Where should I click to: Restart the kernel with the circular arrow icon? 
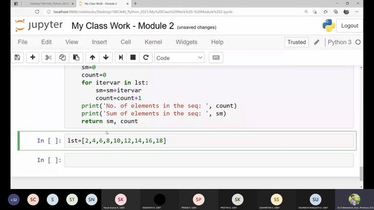pyautogui.click(x=146, y=57)
